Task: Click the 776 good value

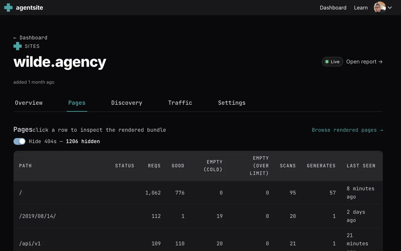Action: click(180, 193)
